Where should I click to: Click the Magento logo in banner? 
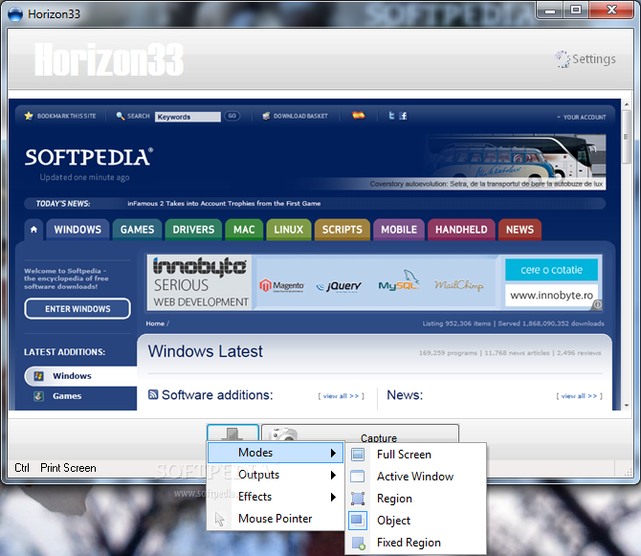[281, 285]
